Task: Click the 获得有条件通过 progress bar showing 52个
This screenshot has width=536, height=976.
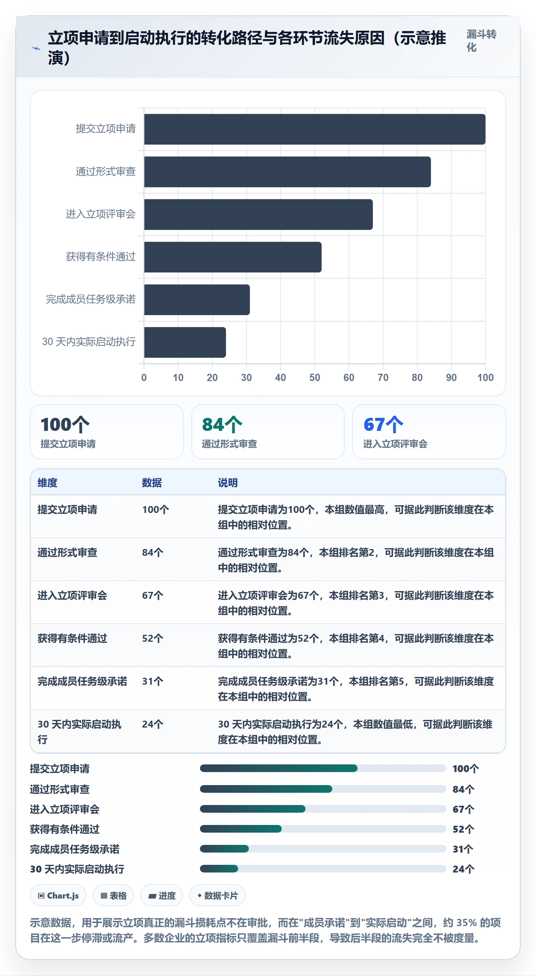Action: tap(323, 829)
